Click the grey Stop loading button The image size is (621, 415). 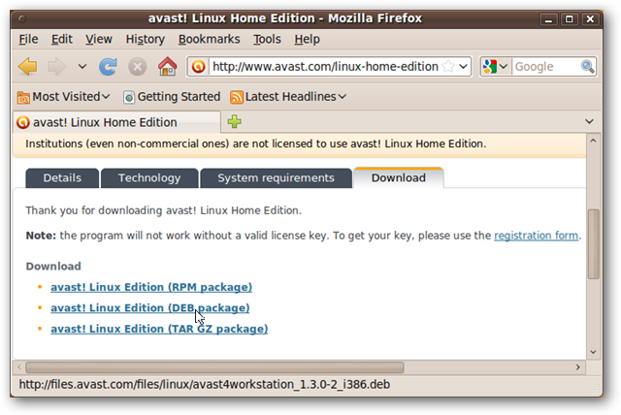point(138,67)
